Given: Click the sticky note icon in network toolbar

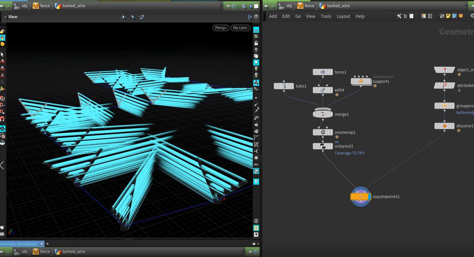Looking at the screenshot, I should click(448, 16).
